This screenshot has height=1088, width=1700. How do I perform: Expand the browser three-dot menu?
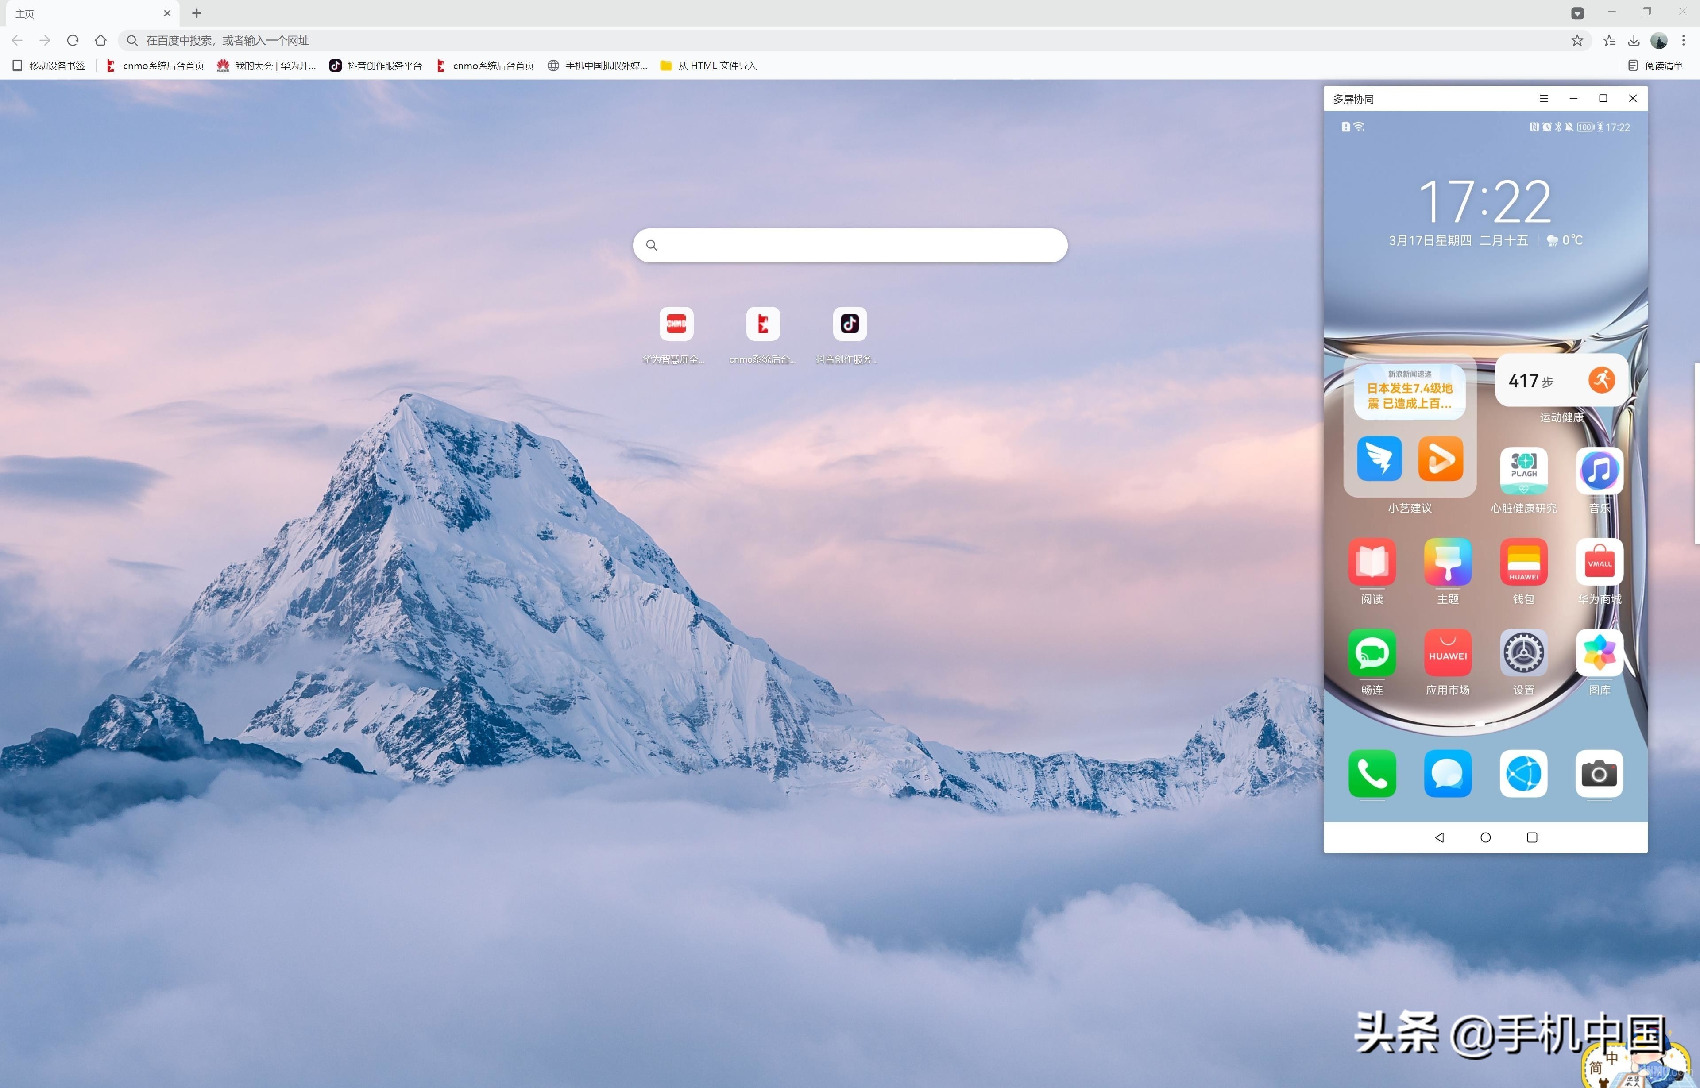point(1684,40)
